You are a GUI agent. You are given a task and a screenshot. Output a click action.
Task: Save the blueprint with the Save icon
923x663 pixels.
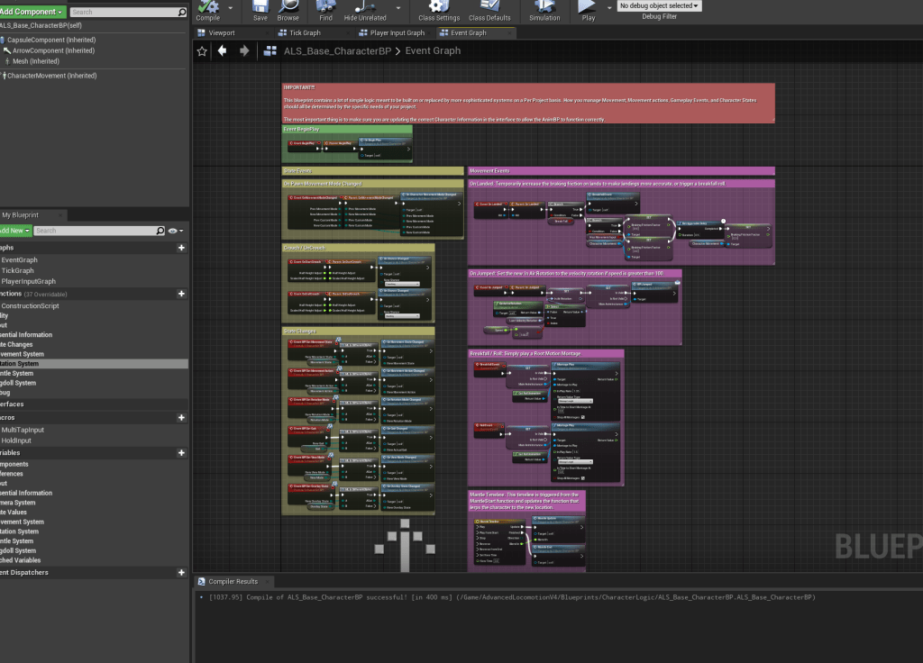(x=260, y=7)
